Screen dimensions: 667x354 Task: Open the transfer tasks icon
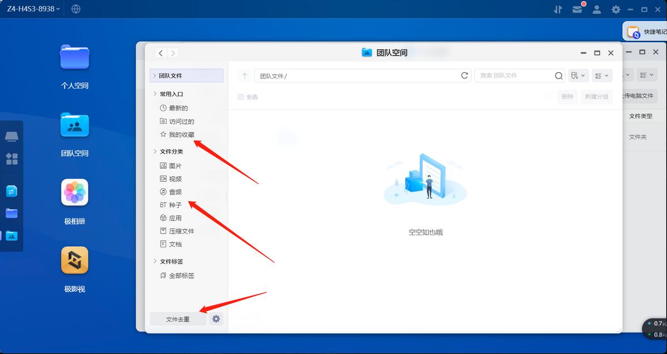[558, 9]
